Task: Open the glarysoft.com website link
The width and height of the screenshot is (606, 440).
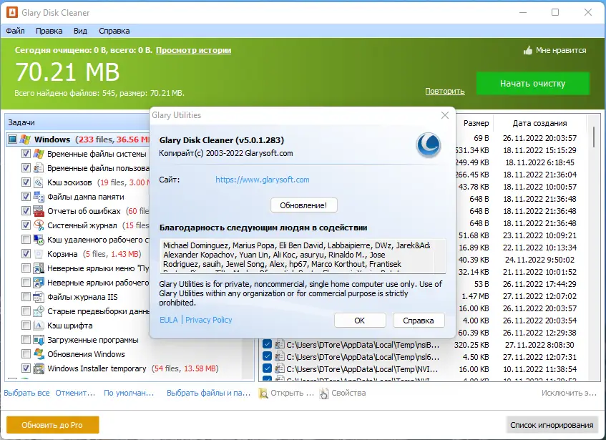Action: click(x=263, y=180)
